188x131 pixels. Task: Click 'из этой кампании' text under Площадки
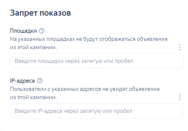(33, 47)
